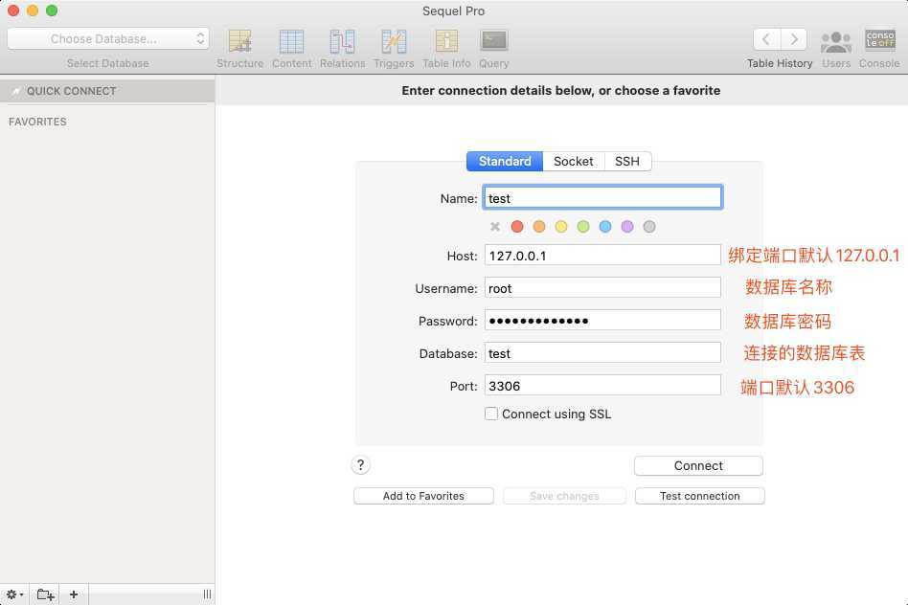Viewport: 908px width, 605px height.
Task: Open the Relations view
Action: coord(342,49)
